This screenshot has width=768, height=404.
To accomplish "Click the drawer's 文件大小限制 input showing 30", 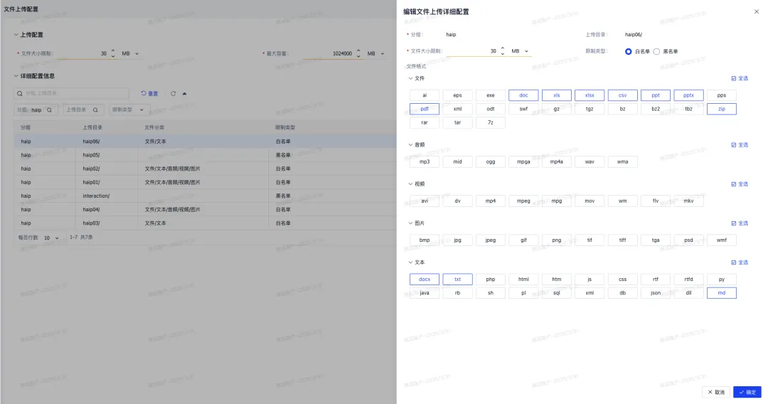I will pos(473,51).
